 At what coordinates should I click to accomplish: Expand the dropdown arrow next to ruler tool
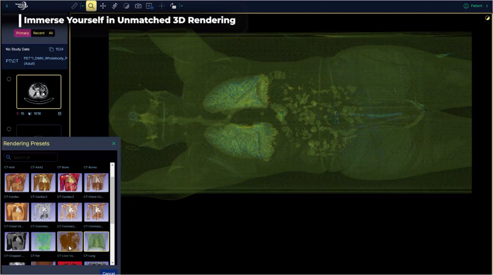tap(82, 6)
